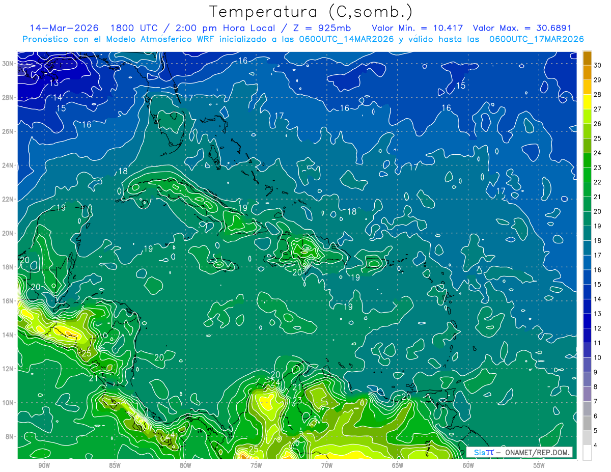Click the title "Temperatura (C,somb.)"

click(311, 12)
